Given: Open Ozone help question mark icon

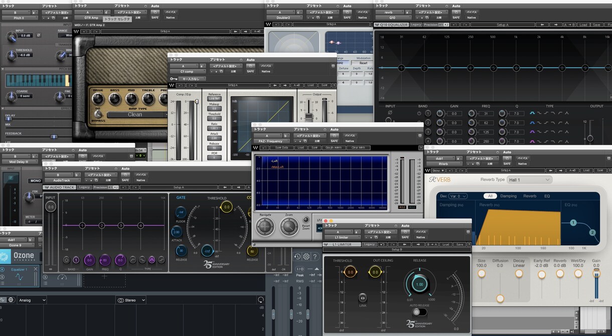Looking at the screenshot, I should tap(315, 257).
